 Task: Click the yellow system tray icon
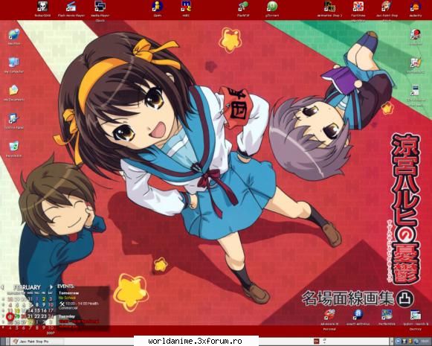click(410, 342)
